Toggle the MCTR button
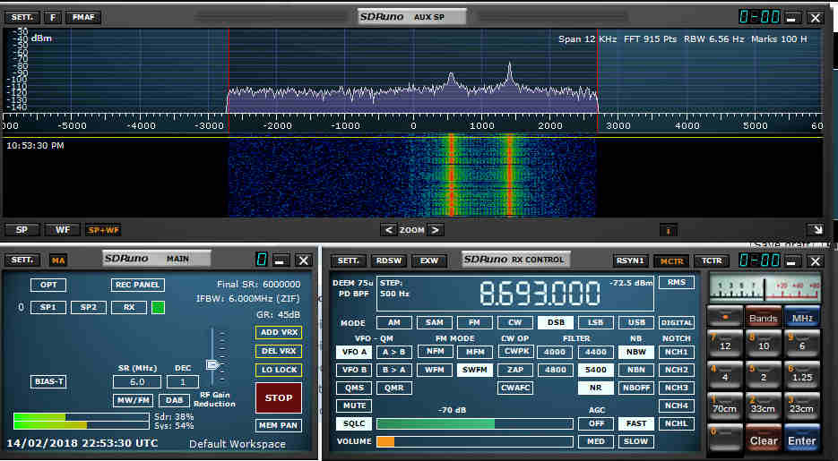 671,260
